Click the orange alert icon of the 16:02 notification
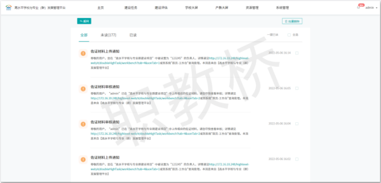 pos(83,159)
